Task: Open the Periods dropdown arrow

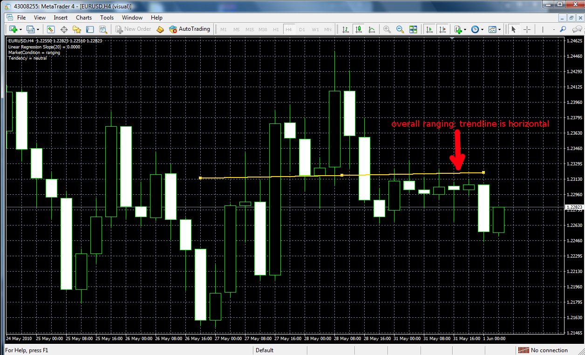Action: pyautogui.click(x=482, y=29)
